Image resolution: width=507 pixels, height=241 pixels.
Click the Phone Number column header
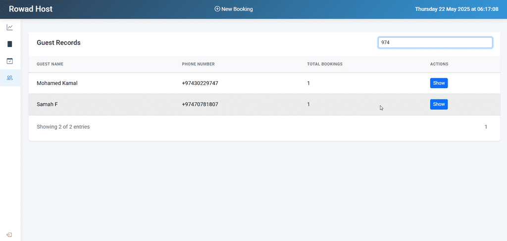pyautogui.click(x=198, y=64)
